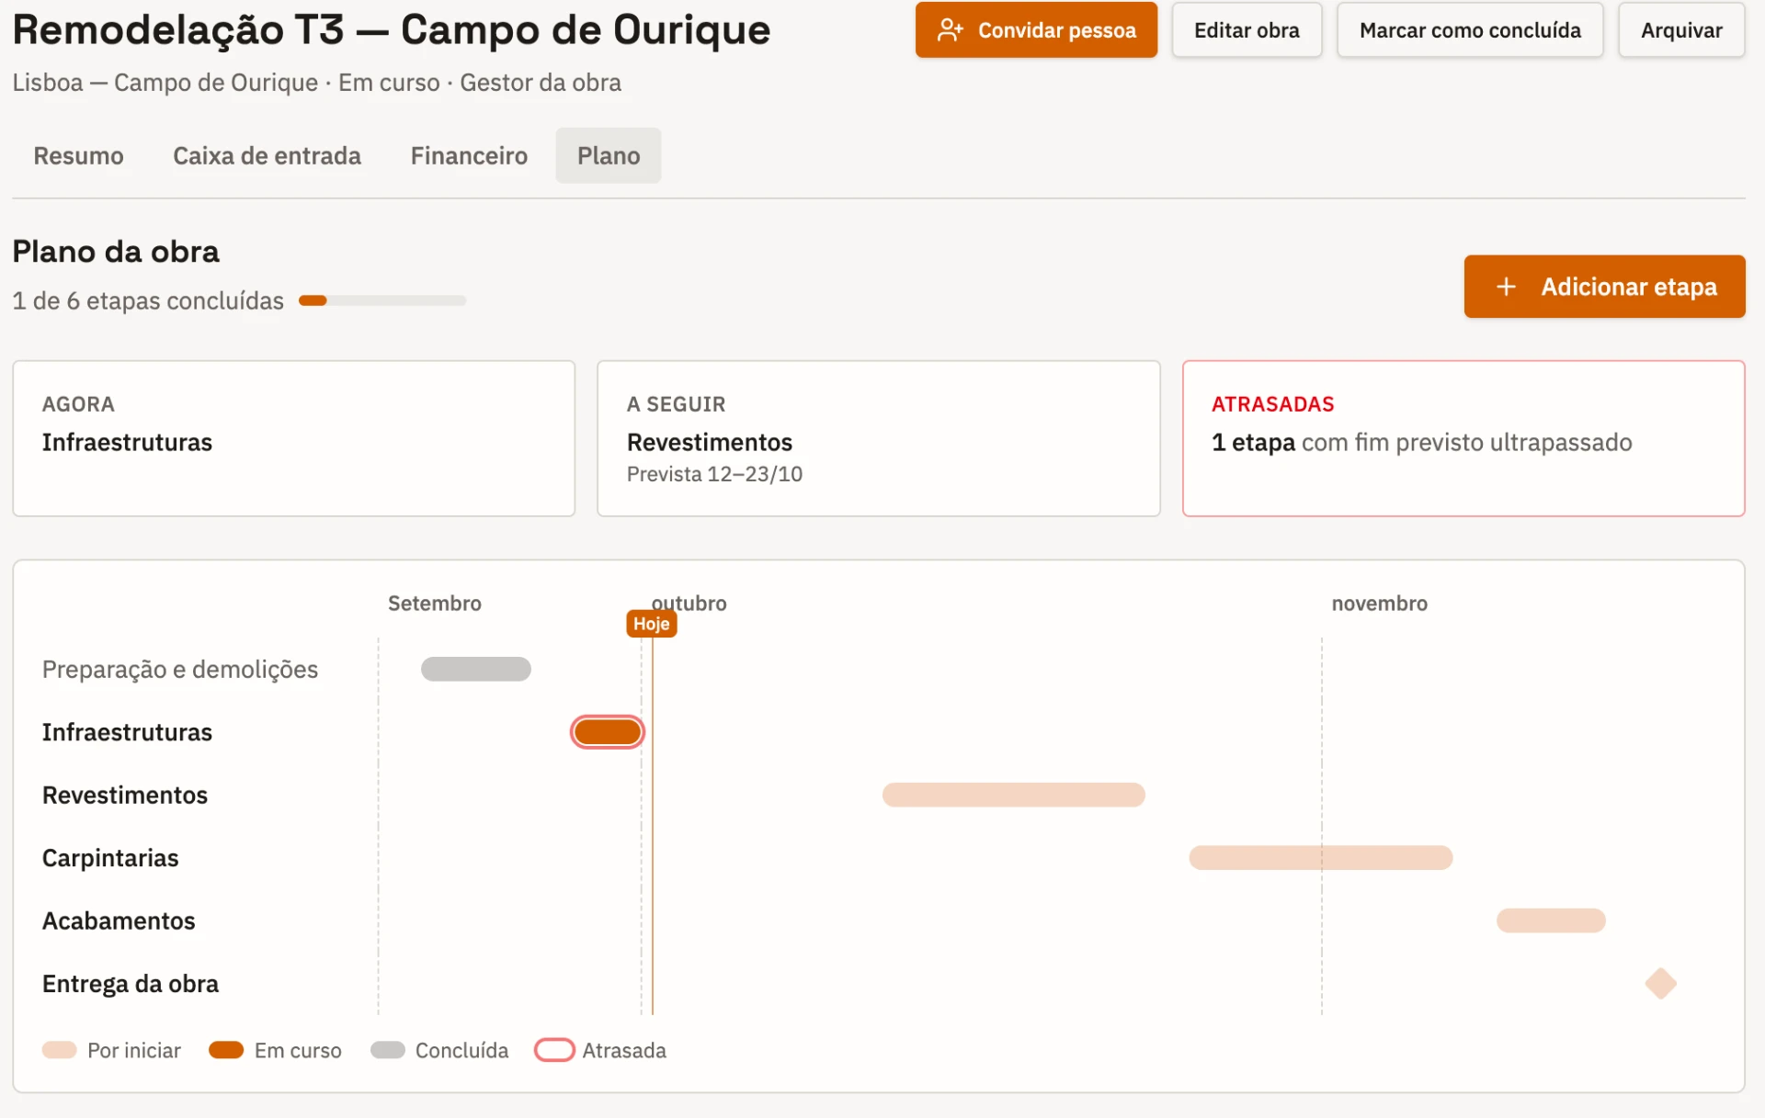Image resolution: width=1765 pixels, height=1118 pixels.
Task: Click the Prevista 12–23/10 date text
Action: click(x=714, y=474)
